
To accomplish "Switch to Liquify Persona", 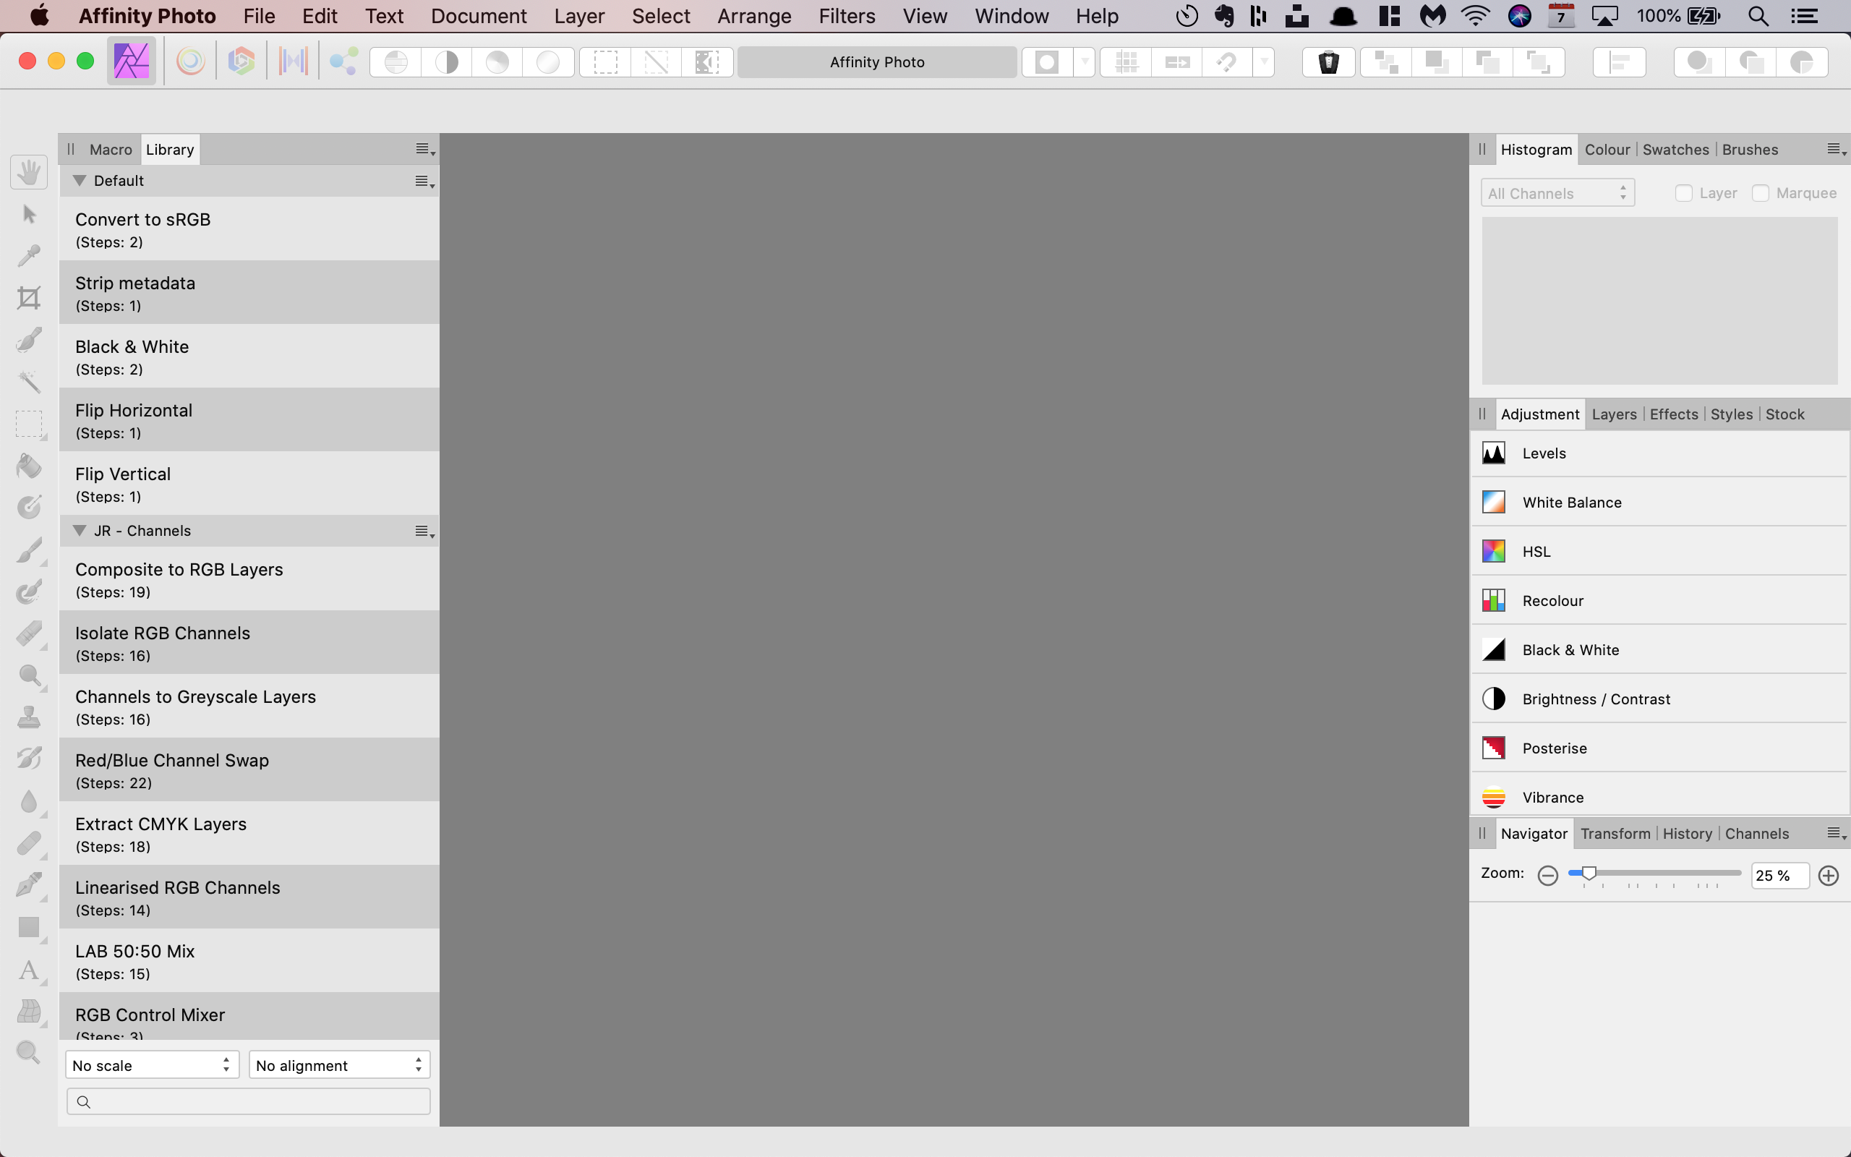I will tap(190, 61).
